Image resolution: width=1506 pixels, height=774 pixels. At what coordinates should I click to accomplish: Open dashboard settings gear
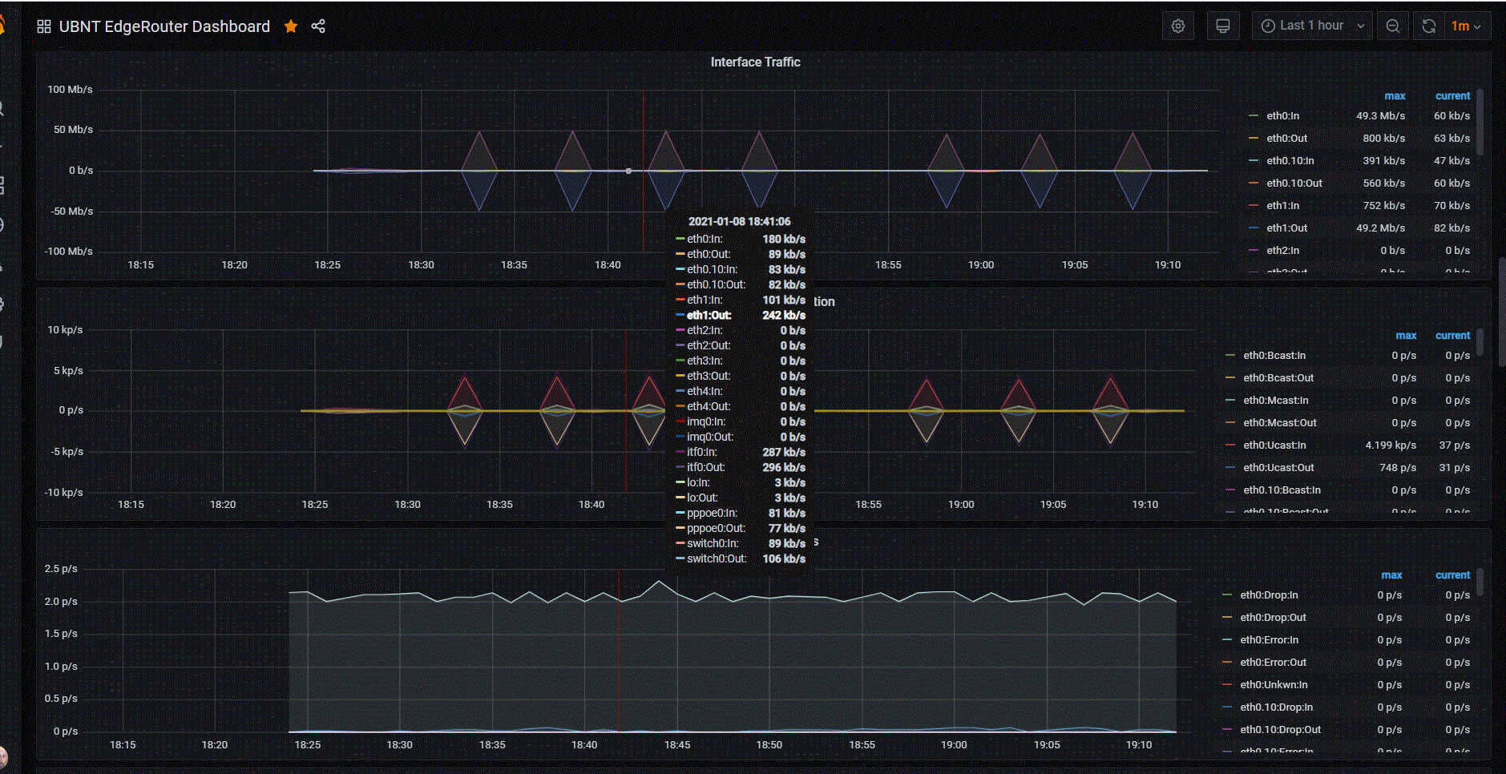point(1178,26)
